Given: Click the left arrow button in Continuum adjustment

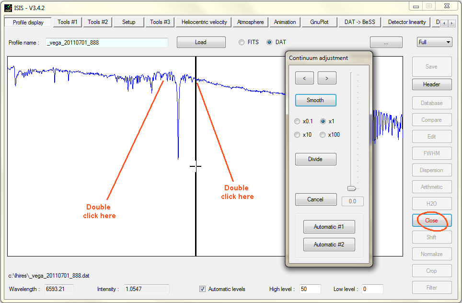Looking at the screenshot, I should 304,78.
